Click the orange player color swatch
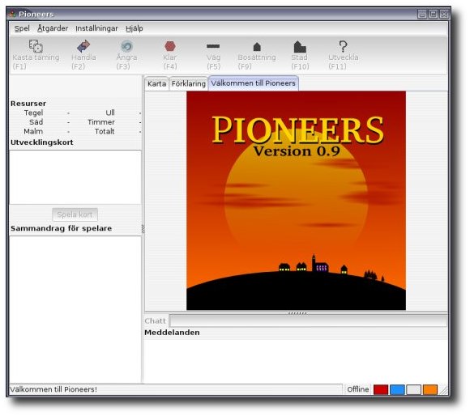470x416 pixels. (429, 389)
